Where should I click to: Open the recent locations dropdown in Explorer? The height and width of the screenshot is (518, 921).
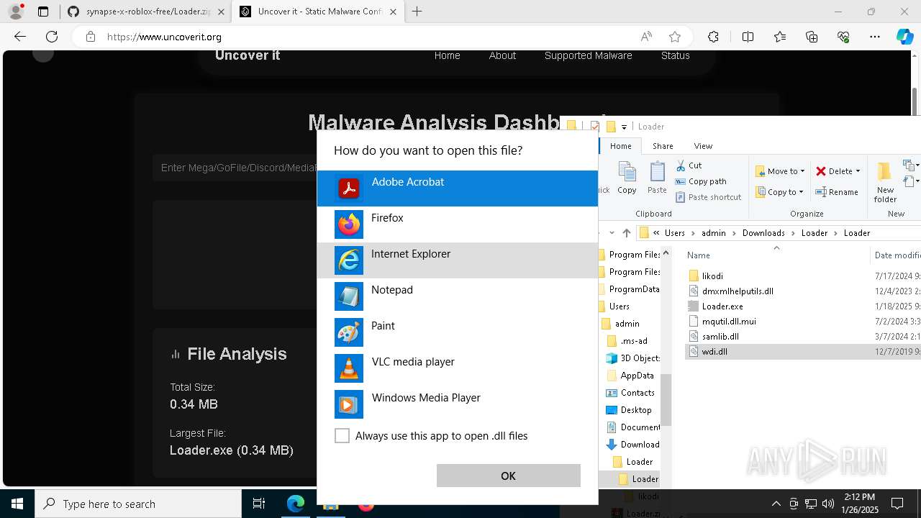[x=612, y=233]
